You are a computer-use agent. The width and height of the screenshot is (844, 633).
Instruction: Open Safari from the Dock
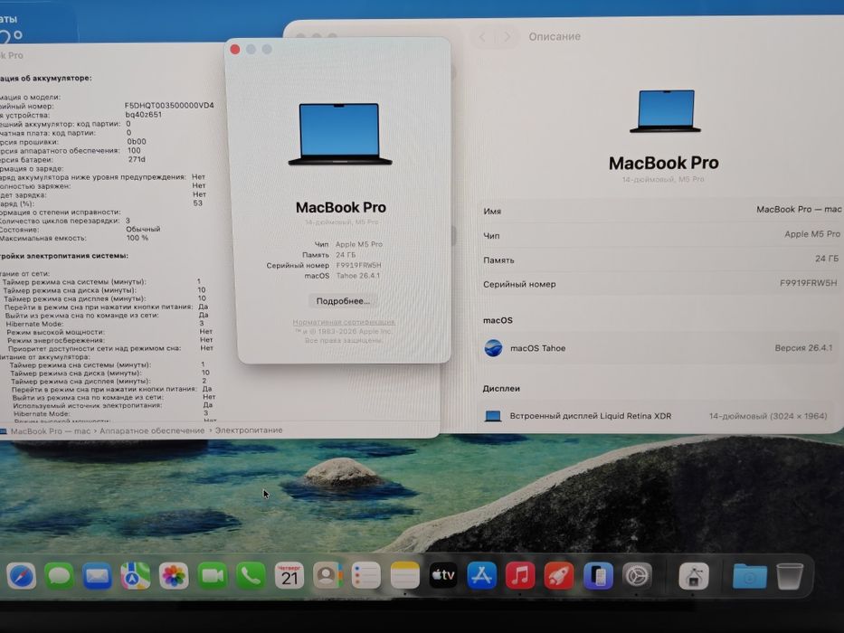pos(22,576)
